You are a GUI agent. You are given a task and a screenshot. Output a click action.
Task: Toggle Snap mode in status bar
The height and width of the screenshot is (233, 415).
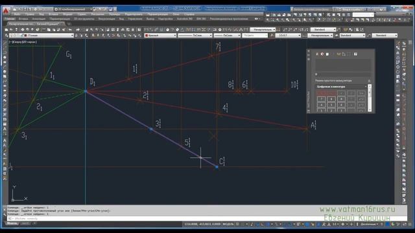pyautogui.click(x=243, y=225)
